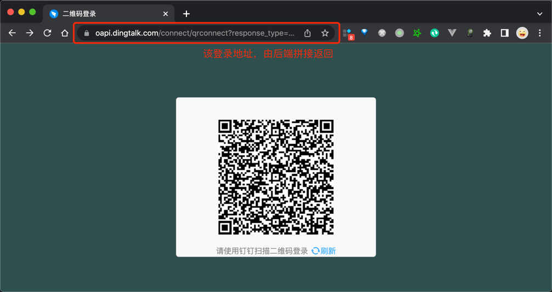Select the 二维码登录 tab

pyautogui.click(x=104, y=14)
